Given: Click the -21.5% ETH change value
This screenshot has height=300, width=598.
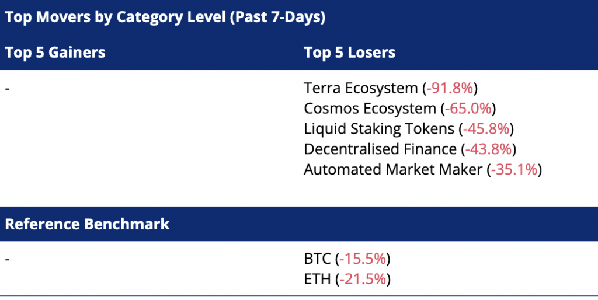Looking at the screenshot, I should point(362,279).
